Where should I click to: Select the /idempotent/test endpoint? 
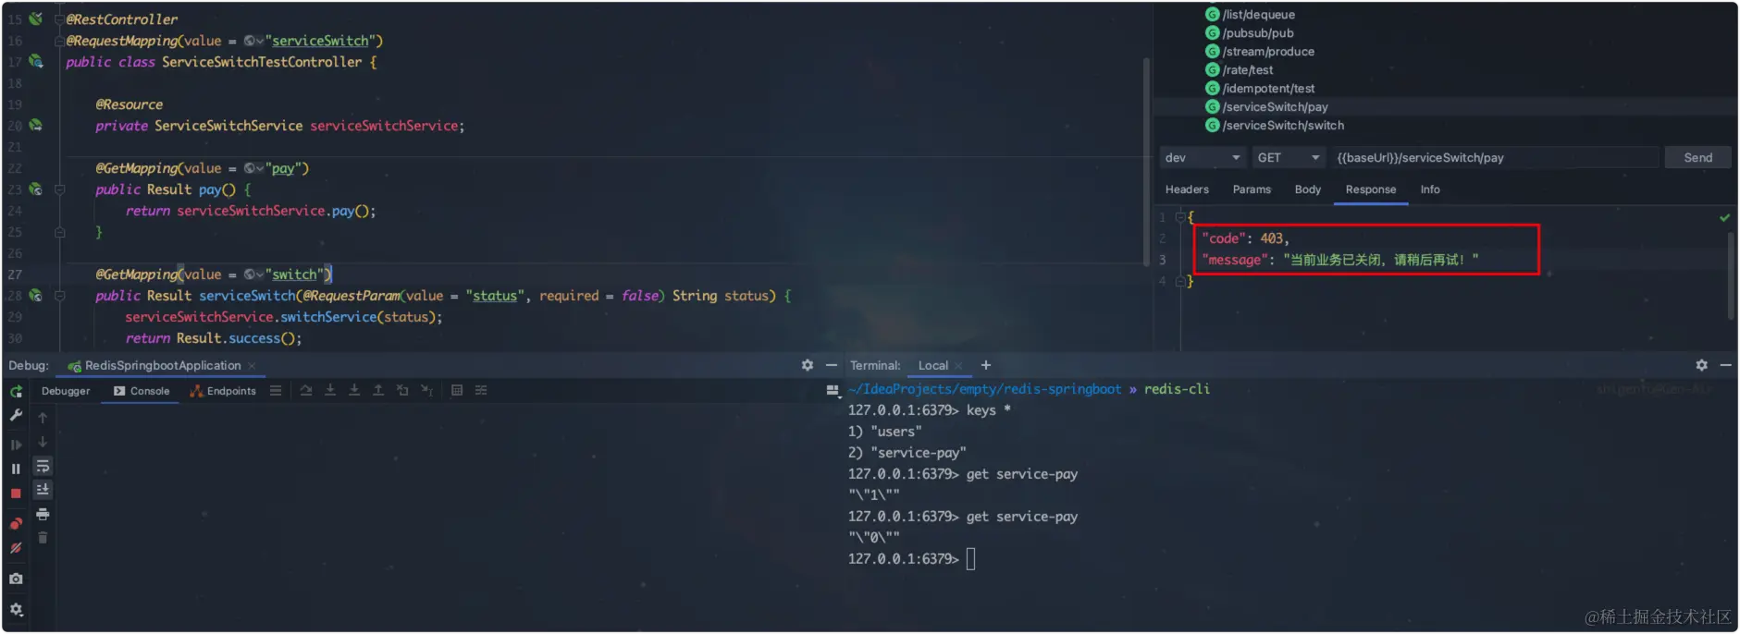pyautogui.click(x=1260, y=88)
